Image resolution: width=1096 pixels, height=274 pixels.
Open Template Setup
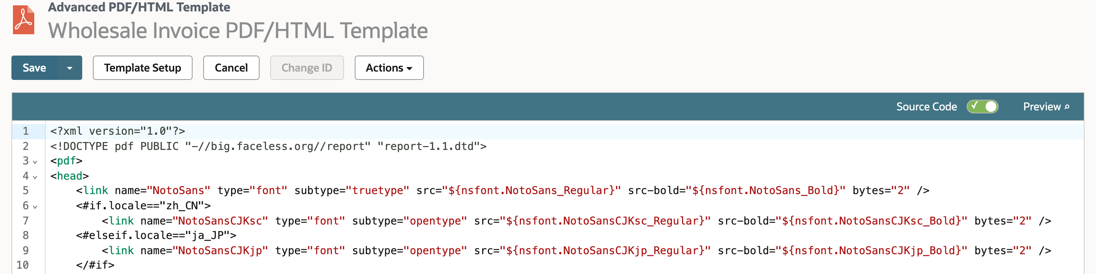pos(143,68)
